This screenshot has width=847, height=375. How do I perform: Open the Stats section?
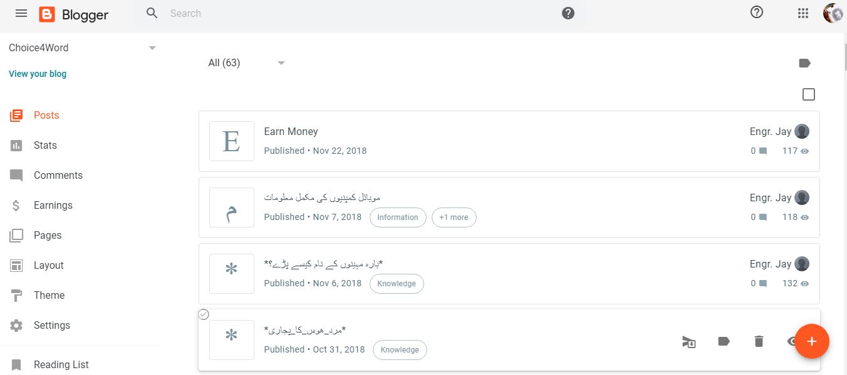pyautogui.click(x=44, y=145)
